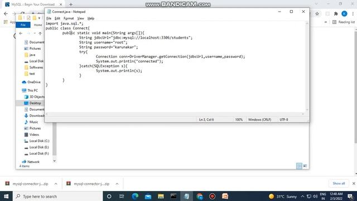Open the View menu in Notepad
357x201 pixels.
[x=80, y=18]
